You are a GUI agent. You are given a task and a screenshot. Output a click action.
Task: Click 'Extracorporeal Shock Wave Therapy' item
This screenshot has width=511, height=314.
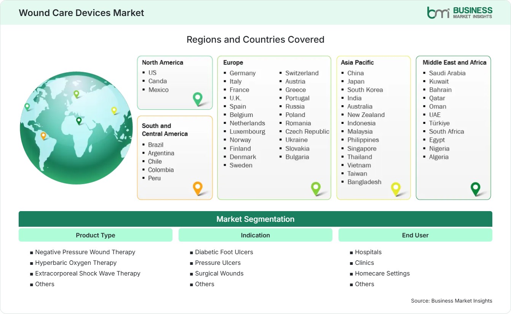tap(88, 274)
